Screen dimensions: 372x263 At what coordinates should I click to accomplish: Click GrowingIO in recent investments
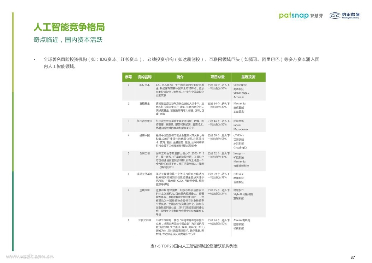(x=240, y=148)
